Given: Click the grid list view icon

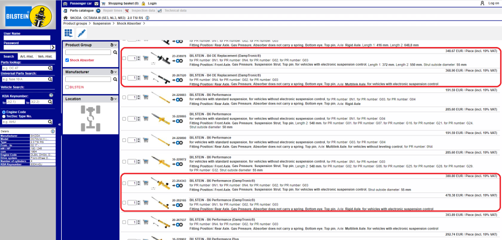Looking at the screenshot, I should coord(68,32).
